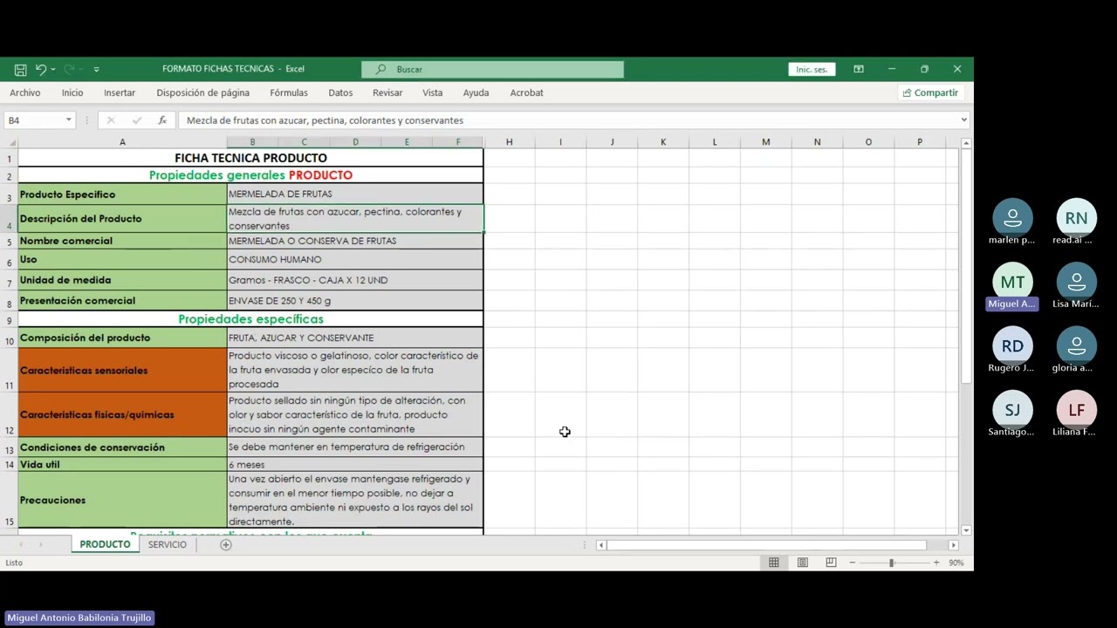Click the Name Box showing B4
Image resolution: width=1117 pixels, height=628 pixels.
pyautogui.click(x=33, y=120)
